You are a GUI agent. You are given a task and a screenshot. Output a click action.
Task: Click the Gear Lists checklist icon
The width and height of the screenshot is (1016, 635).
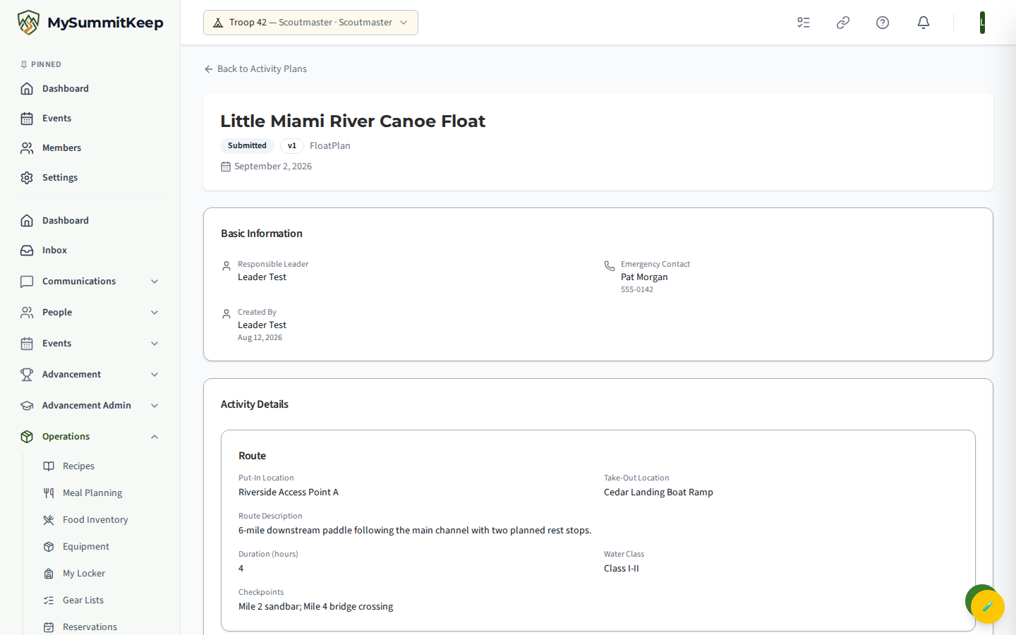click(49, 600)
